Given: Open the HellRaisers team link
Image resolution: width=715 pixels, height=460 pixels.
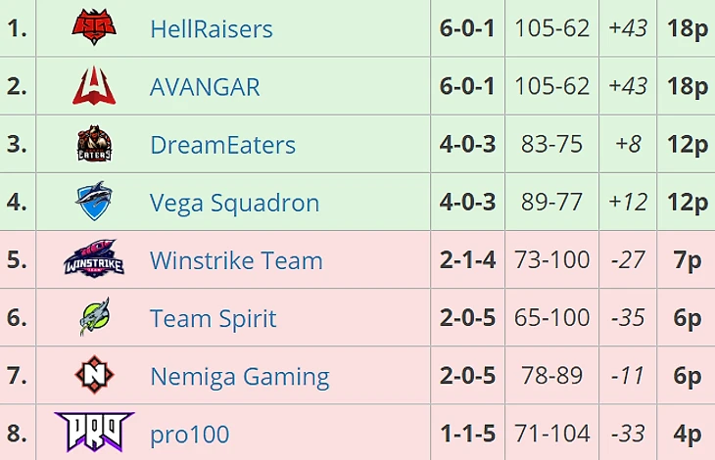Looking at the screenshot, I should 212,29.
